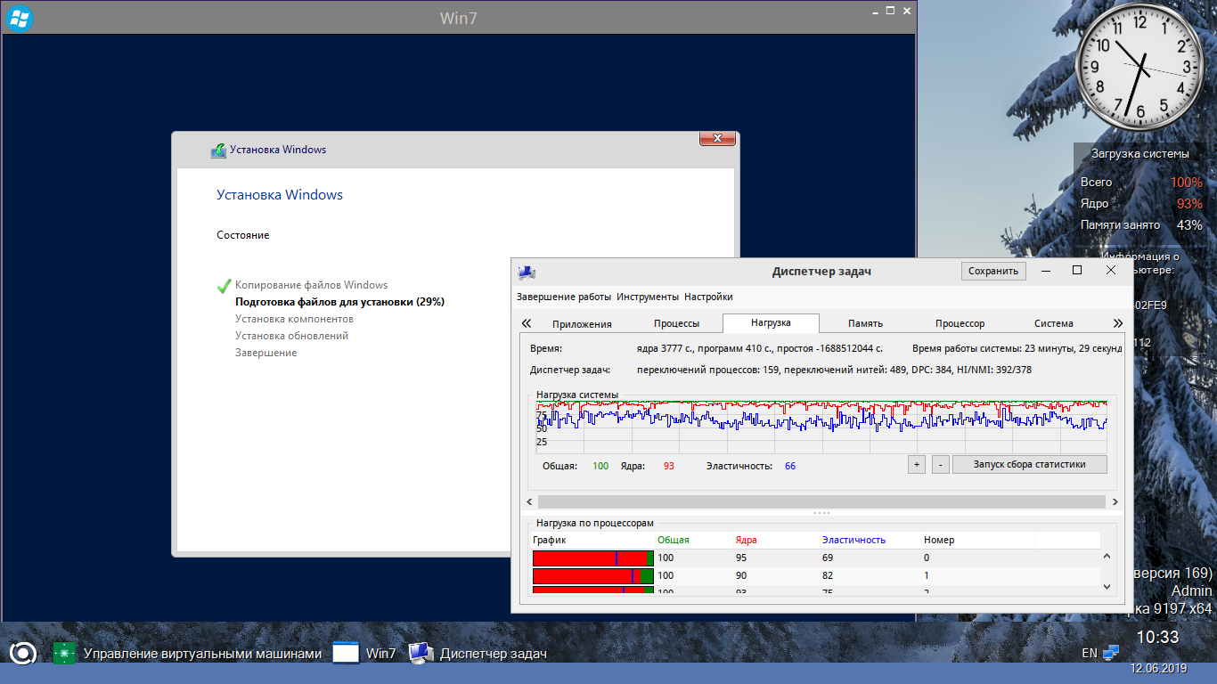Open the Завершение работы menu
This screenshot has width=1217, height=684.
564,297
